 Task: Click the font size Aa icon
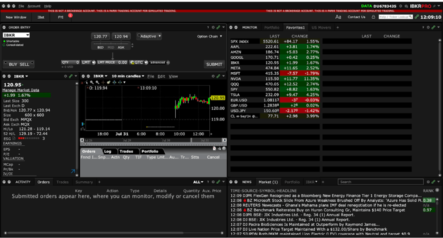tap(338, 17)
